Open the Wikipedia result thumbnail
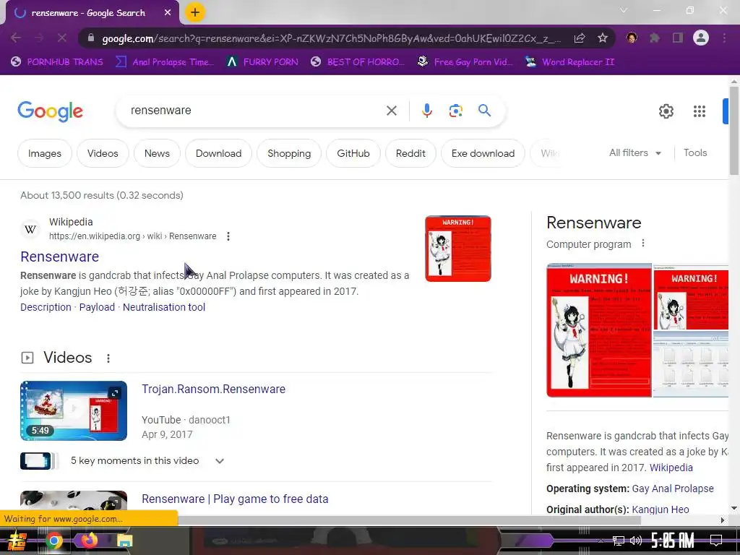Image resolution: width=740 pixels, height=555 pixels. coord(457,249)
